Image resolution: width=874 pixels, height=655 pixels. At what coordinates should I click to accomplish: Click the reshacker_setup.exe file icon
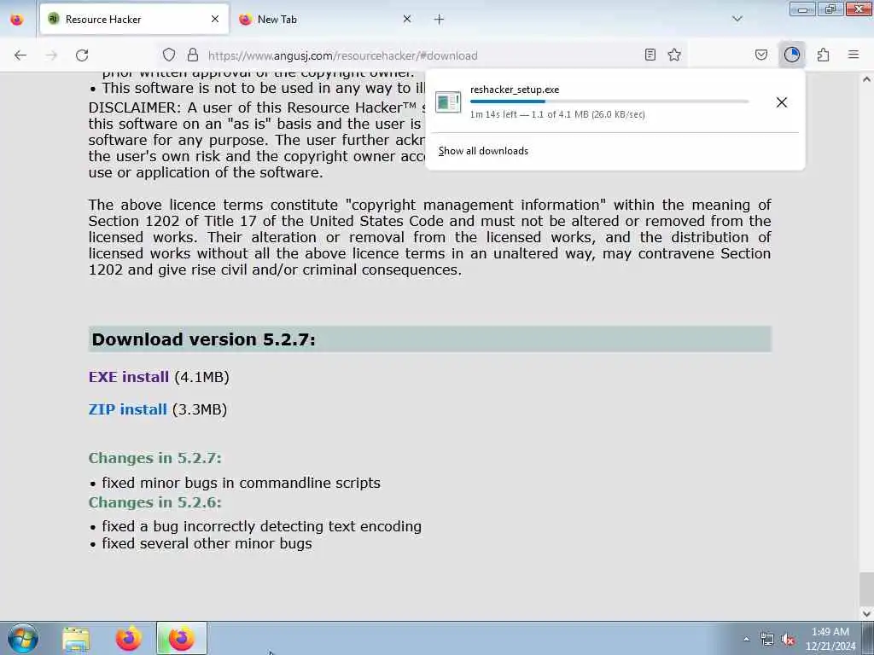pyautogui.click(x=448, y=102)
